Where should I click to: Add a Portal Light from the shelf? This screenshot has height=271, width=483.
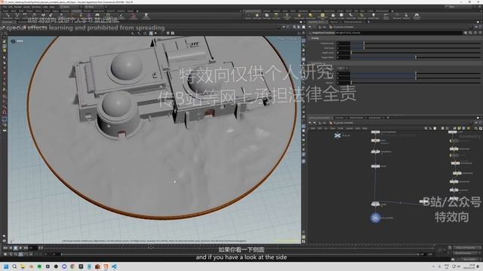click(362, 16)
